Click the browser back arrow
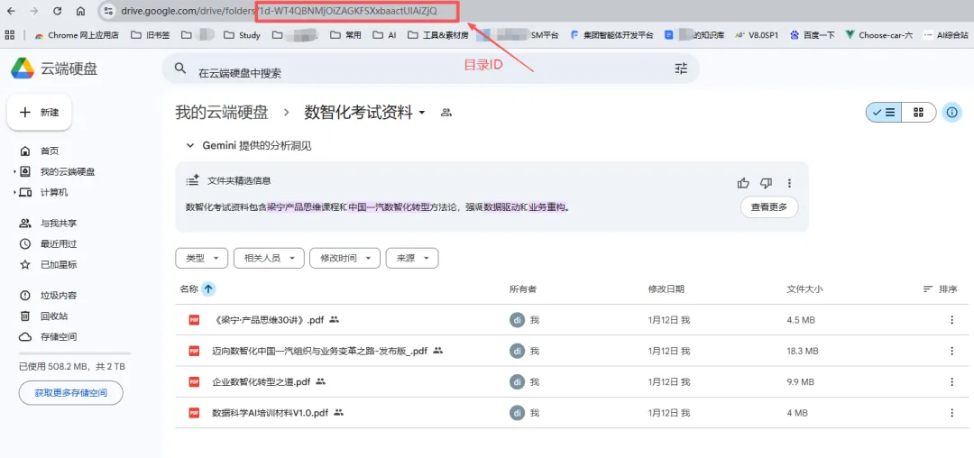The width and height of the screenshot is (974, 458). coord(11,11)
